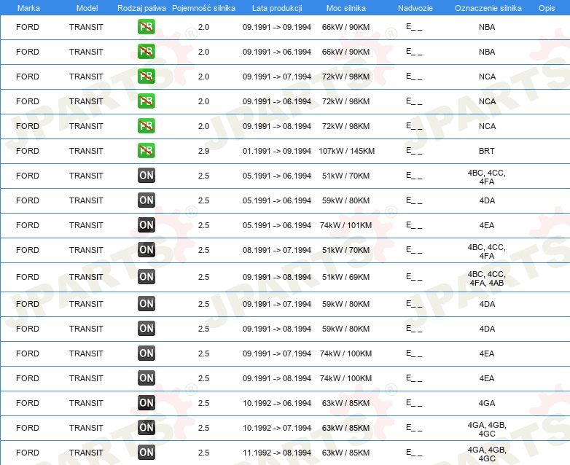
Task: Click ON icon in 4DA row 09.1991 -> 08.1994
Action: pos(146,328)
